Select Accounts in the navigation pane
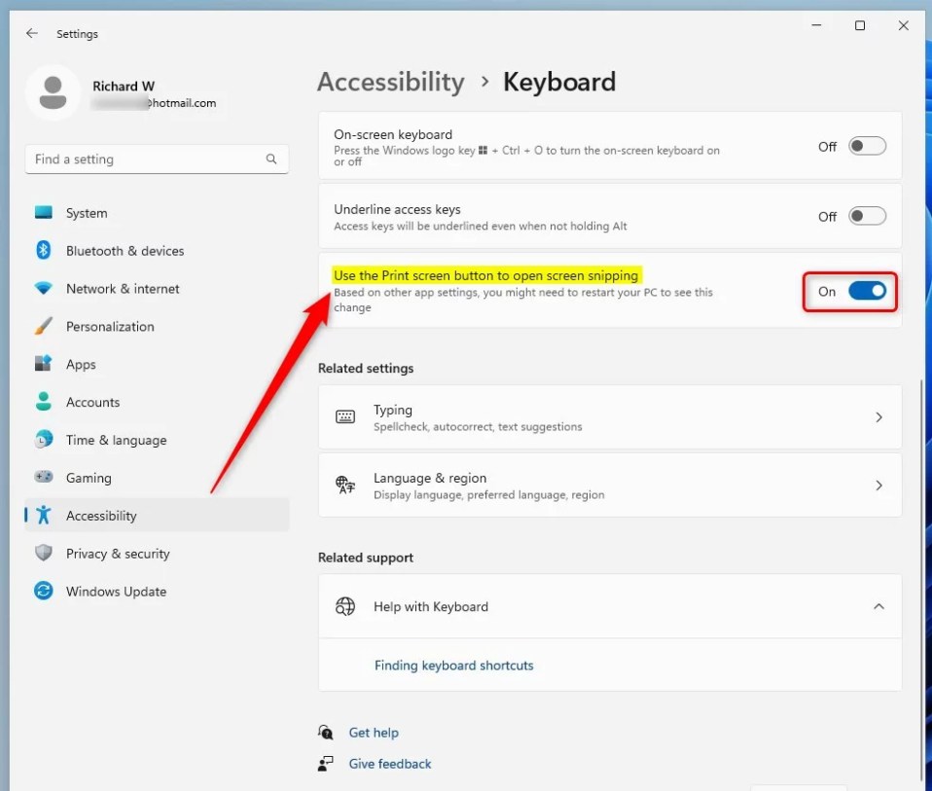 click(x=92, y=402)
